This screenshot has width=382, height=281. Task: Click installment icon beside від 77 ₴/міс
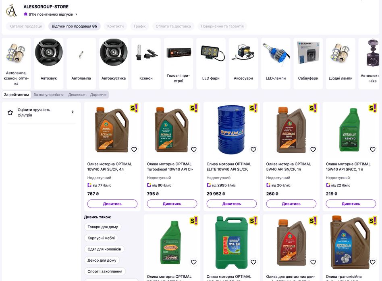[89, 185]
